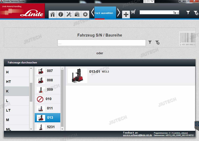Choose model 013 in series list
This screenshot has height=141, width=199.
[x=48, y=118]
